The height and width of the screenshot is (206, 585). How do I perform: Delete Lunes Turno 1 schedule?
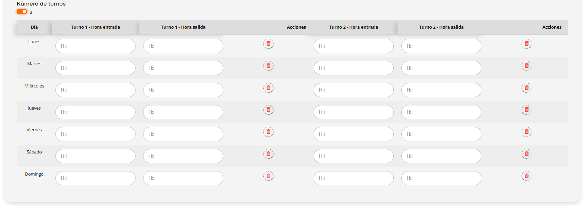coord(268,44)
